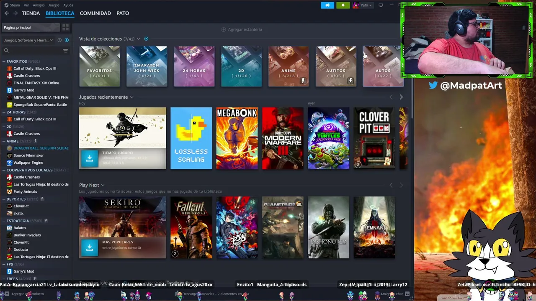Open the AUTITOS collection tile
The width and height of the screenshot is (536, 301).
(x=336, y=66)
